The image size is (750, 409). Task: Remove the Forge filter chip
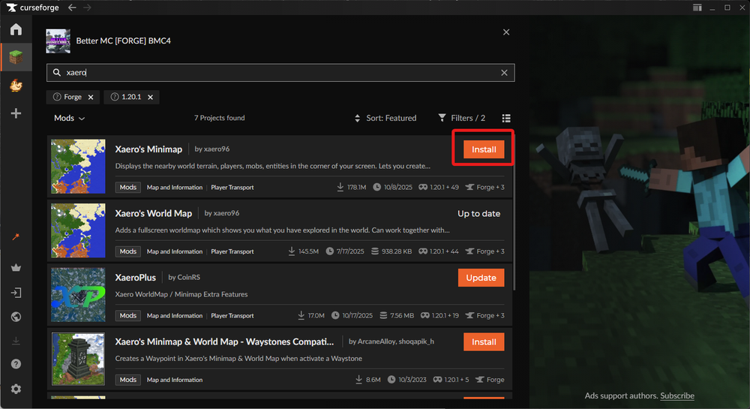(91, 97)
